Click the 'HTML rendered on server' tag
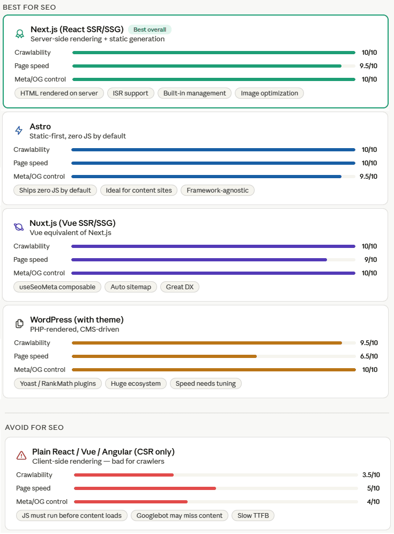 59,93
